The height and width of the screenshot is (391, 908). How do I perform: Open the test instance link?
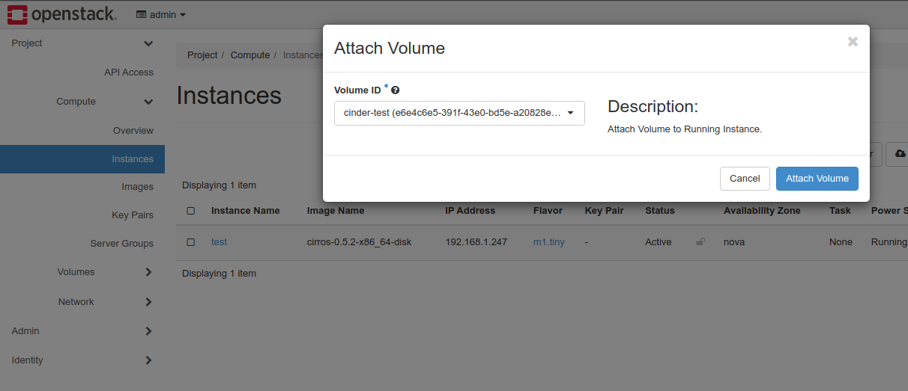pyautogui.click(x=219, y=242)
